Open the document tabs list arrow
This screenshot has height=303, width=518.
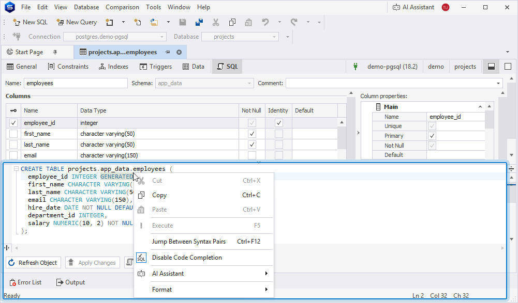pos(508,52)
